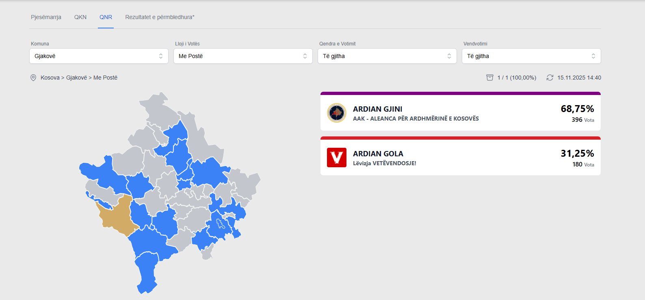The width and height of the screenshot is (645, 300).
Task: Open the Lloji i Votës dropdown
Action: (x=243, y=56)
